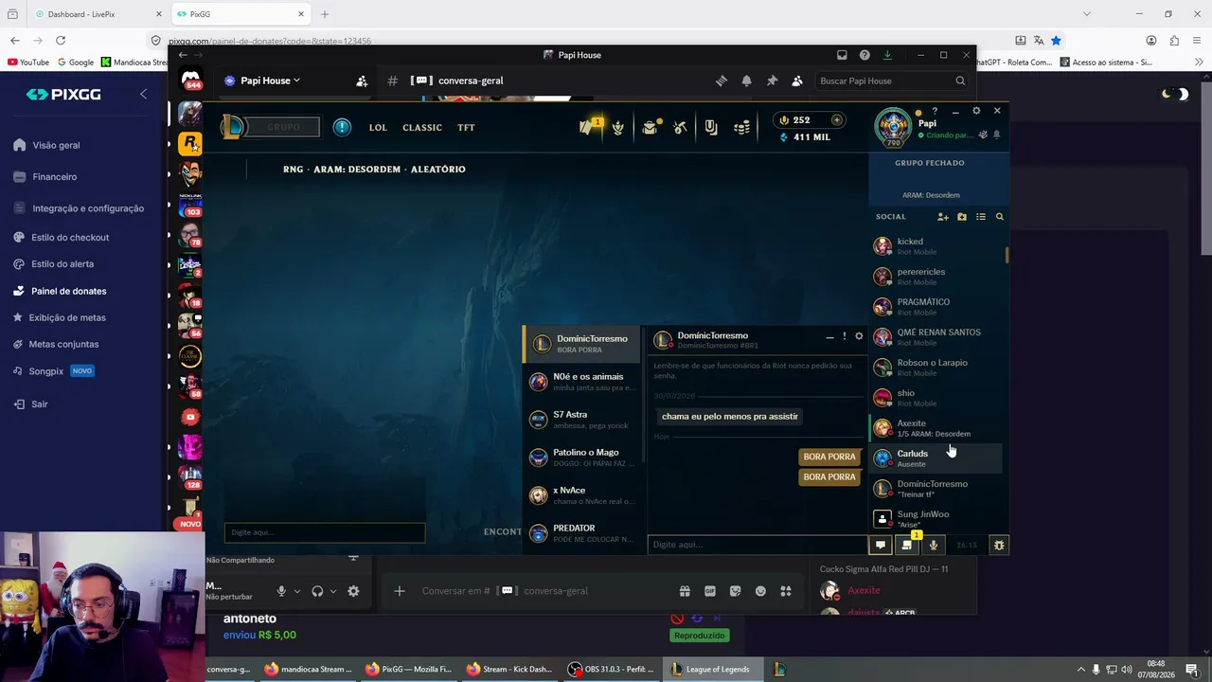Expand Discord headphone options arrow
Screen dimensions: 1212x682
(x=332, y=591)
